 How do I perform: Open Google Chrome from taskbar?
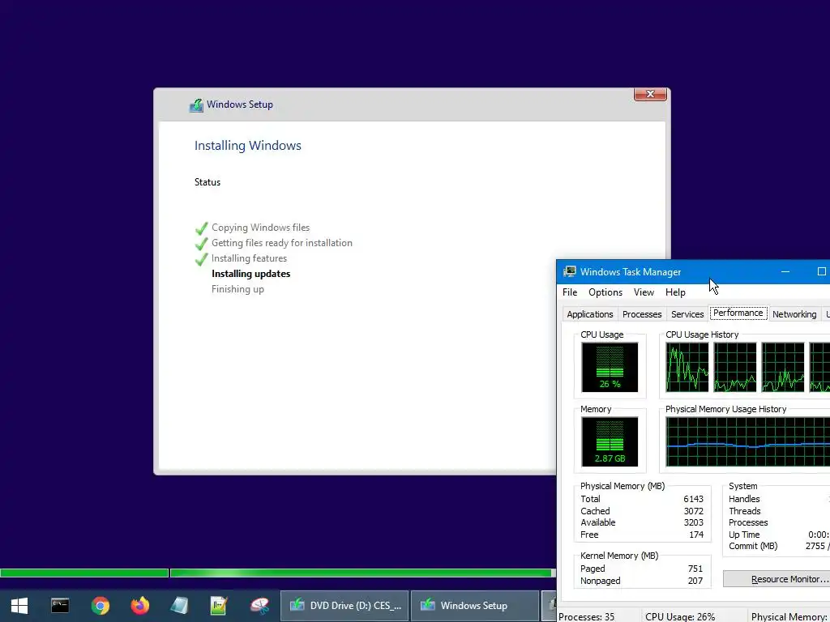click(100, 606)
